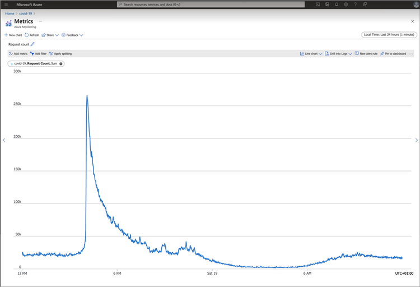This screenshot has height=287, width=420.
Task: Open the ellipsis next to Metrics title
Action: pos(40,21)
